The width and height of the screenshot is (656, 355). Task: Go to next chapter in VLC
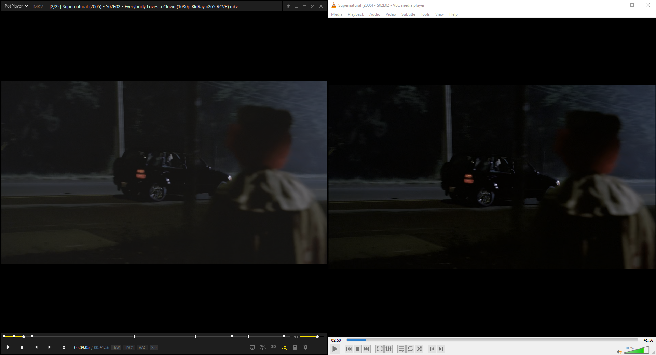[441, 349]
